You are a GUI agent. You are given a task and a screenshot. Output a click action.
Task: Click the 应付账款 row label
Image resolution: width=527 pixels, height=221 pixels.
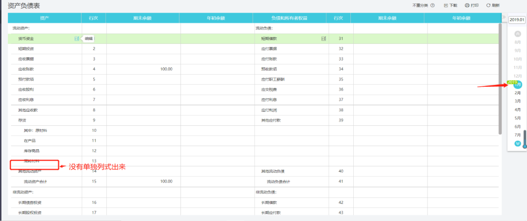tap(269, 59)
